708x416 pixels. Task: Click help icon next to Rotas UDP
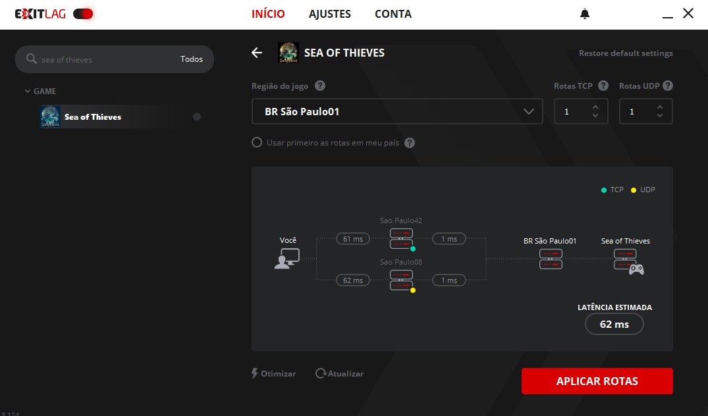click(668, 86)
